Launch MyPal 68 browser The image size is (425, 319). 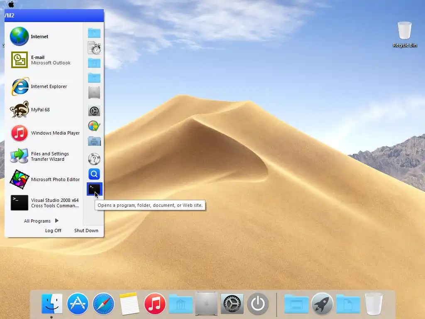44,110
